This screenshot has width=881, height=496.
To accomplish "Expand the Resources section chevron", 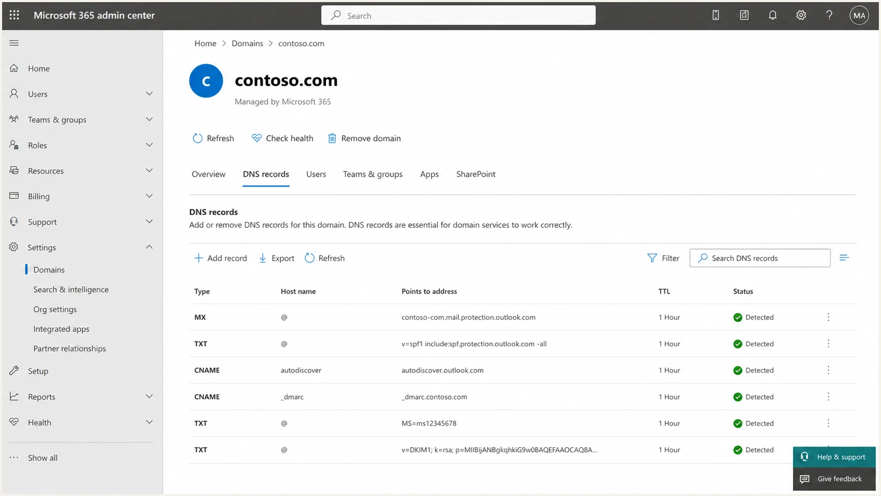I will (149, 170).
